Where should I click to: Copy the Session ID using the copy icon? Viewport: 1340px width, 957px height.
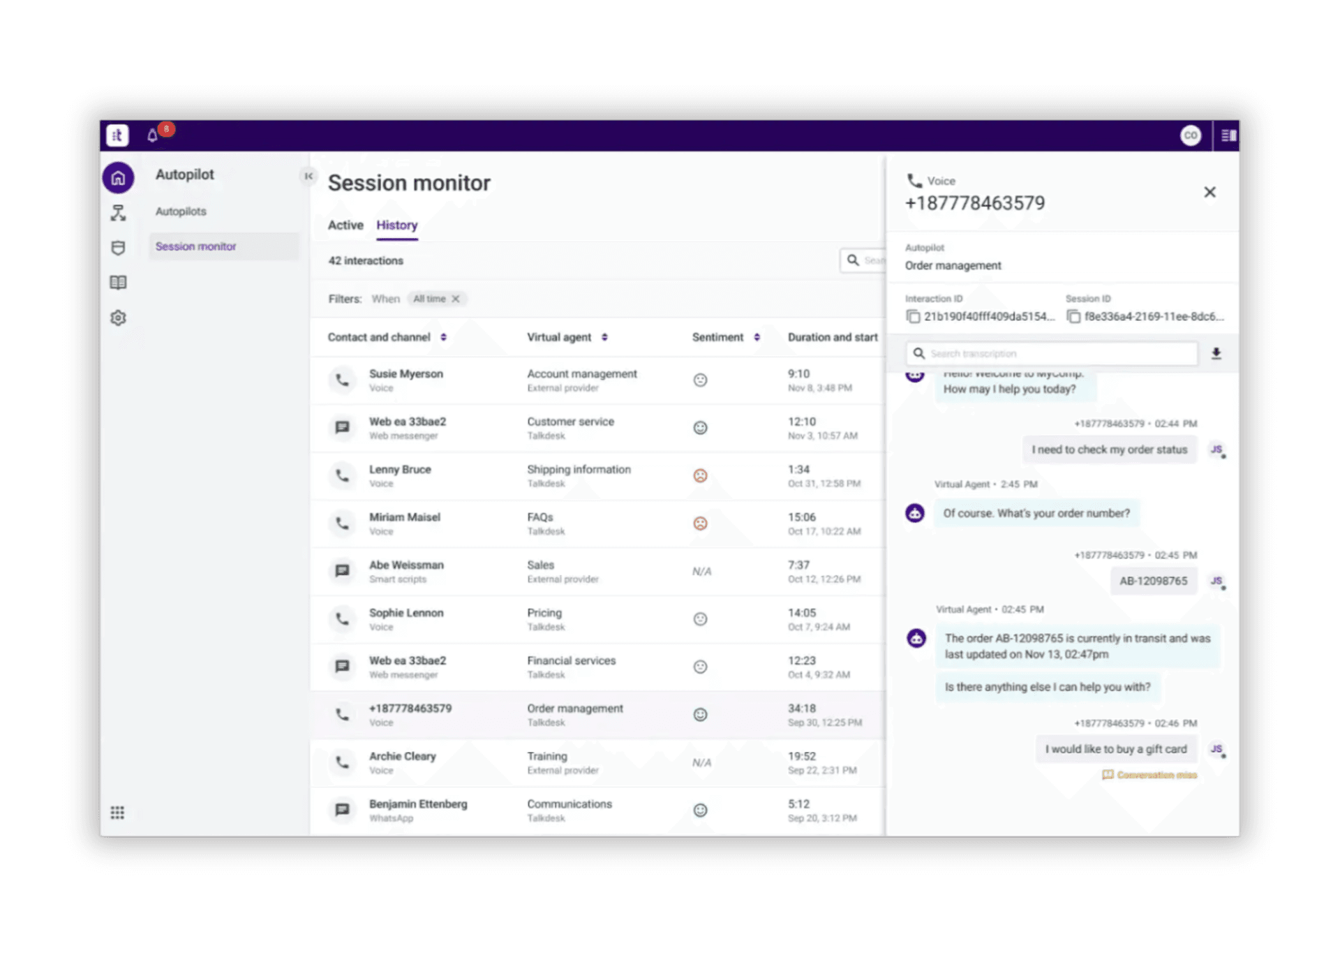point(1073,316)
